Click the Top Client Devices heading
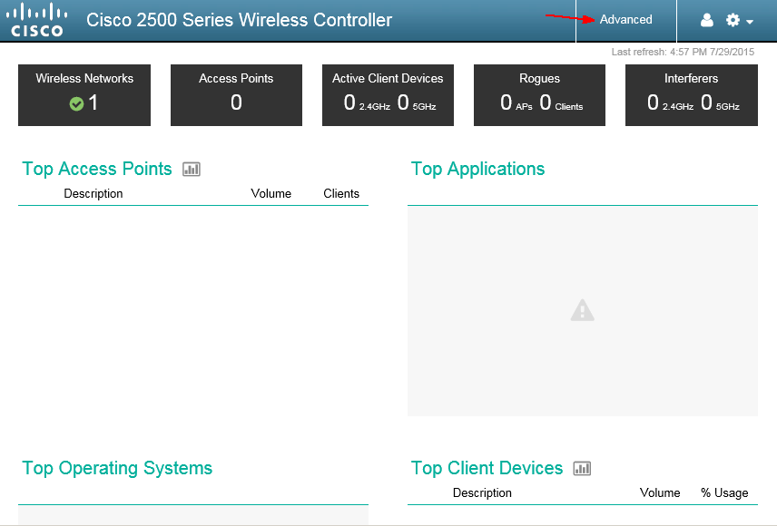The width and height of the screenshot is (777, 526). 487,468
